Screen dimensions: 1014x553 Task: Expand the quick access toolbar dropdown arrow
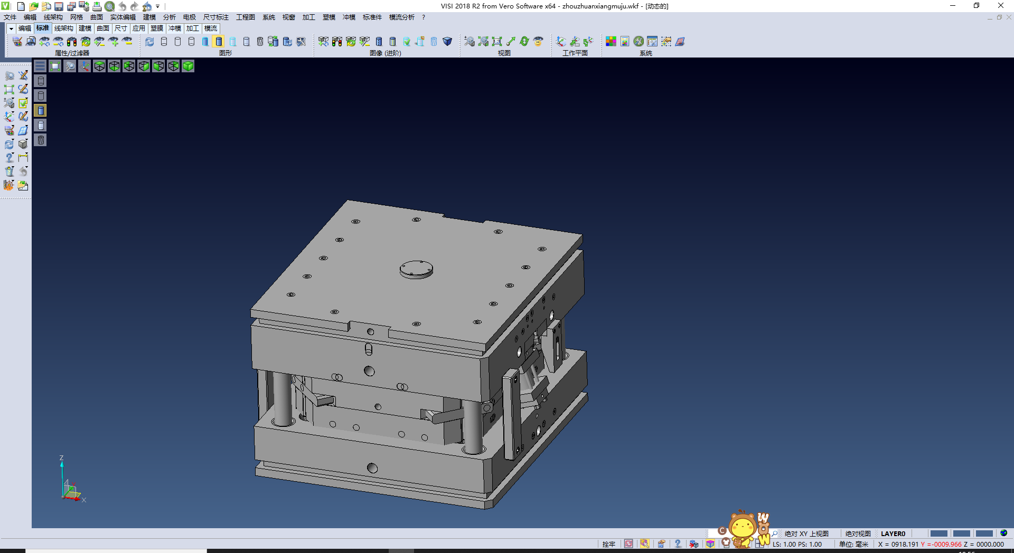[158, 6]
